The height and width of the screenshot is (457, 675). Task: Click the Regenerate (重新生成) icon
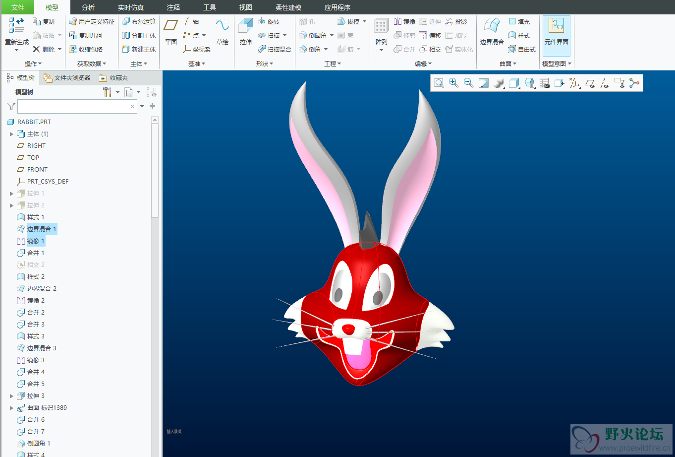pyautogui.click(x=17, y=25)
